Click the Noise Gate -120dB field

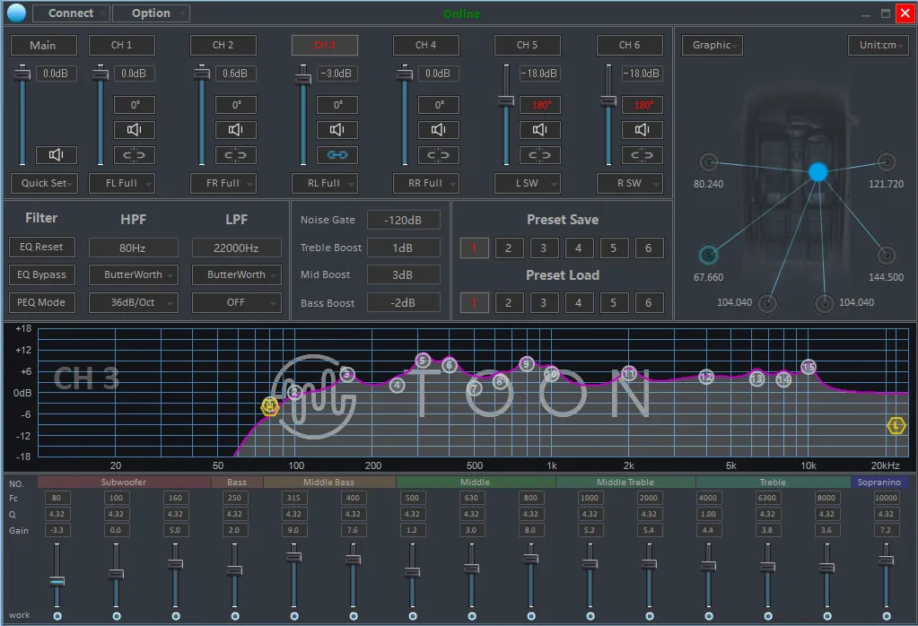coord(403,220)
